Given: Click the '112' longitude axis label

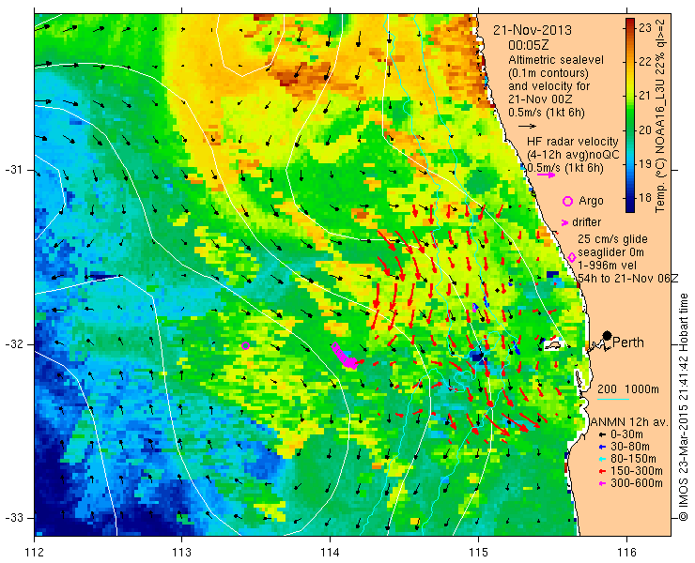Looking at the screenshot, I should click(x=35, y=553).
